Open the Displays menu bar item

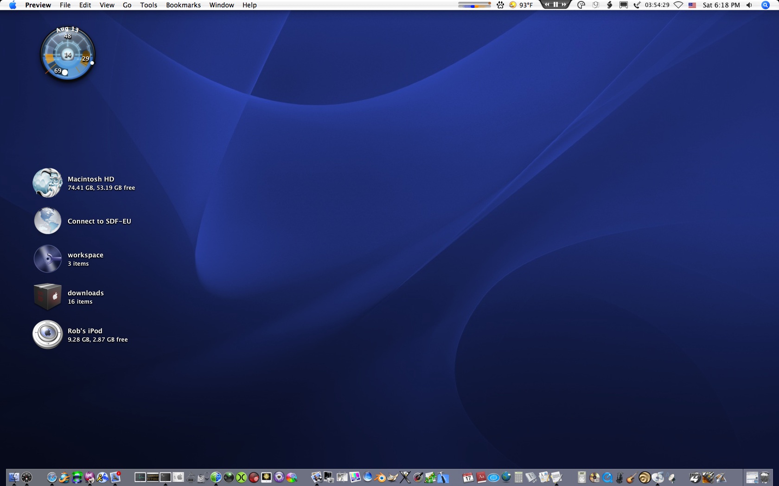pyautogui.click(x=624, y=5)
